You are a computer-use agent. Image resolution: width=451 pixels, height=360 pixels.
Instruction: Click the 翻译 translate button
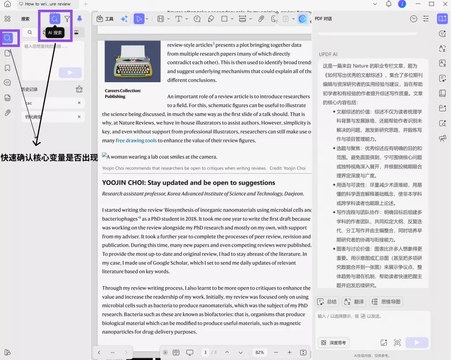(x=354, y=302)
